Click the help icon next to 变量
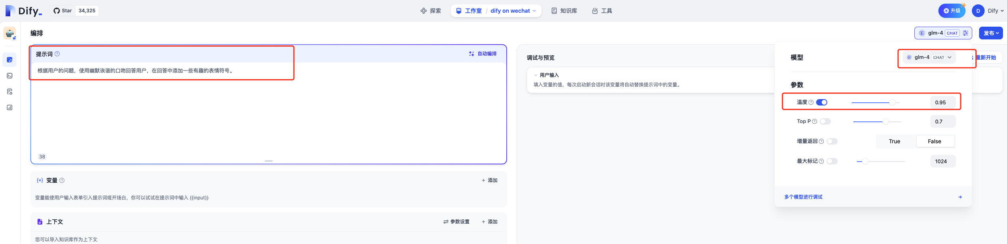 [x=62, y=180]
